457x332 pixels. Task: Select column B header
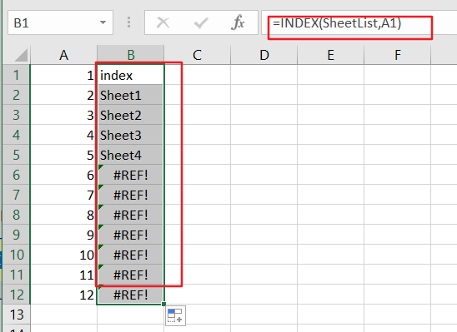point(131,55)
